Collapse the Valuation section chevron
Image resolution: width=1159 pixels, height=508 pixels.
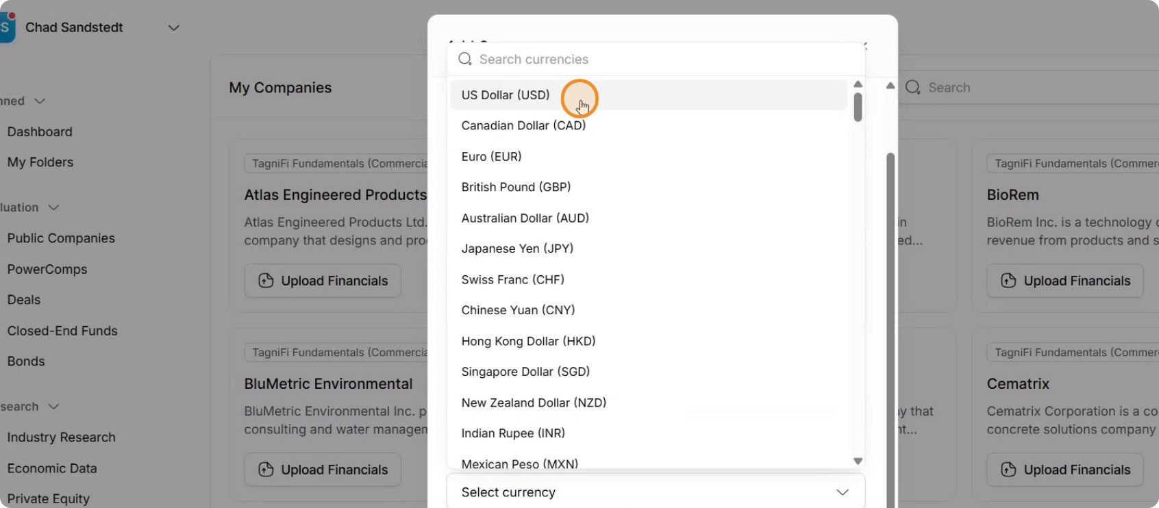(54, 207)
